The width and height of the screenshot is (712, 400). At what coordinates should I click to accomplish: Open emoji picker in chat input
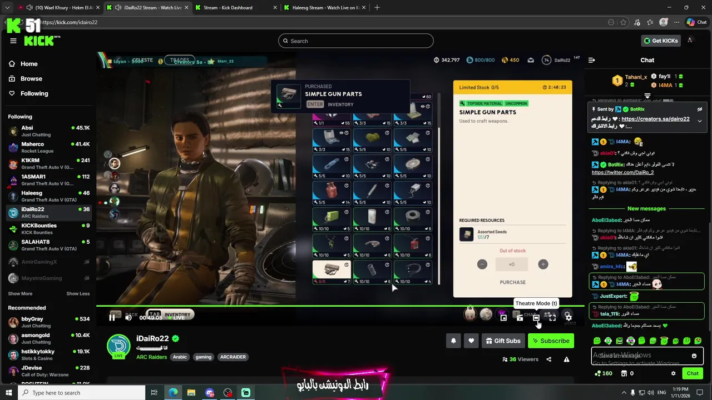point(694,356)
